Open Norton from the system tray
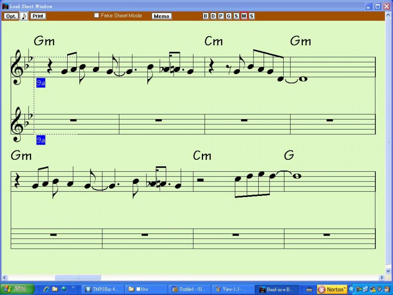The image size is (393, 295). pos(332,289)
